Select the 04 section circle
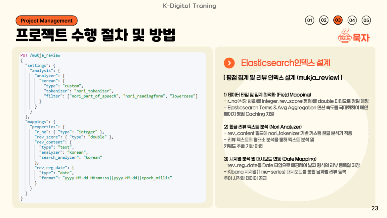This screenshot has width=387, height=218. pos(352,20)
